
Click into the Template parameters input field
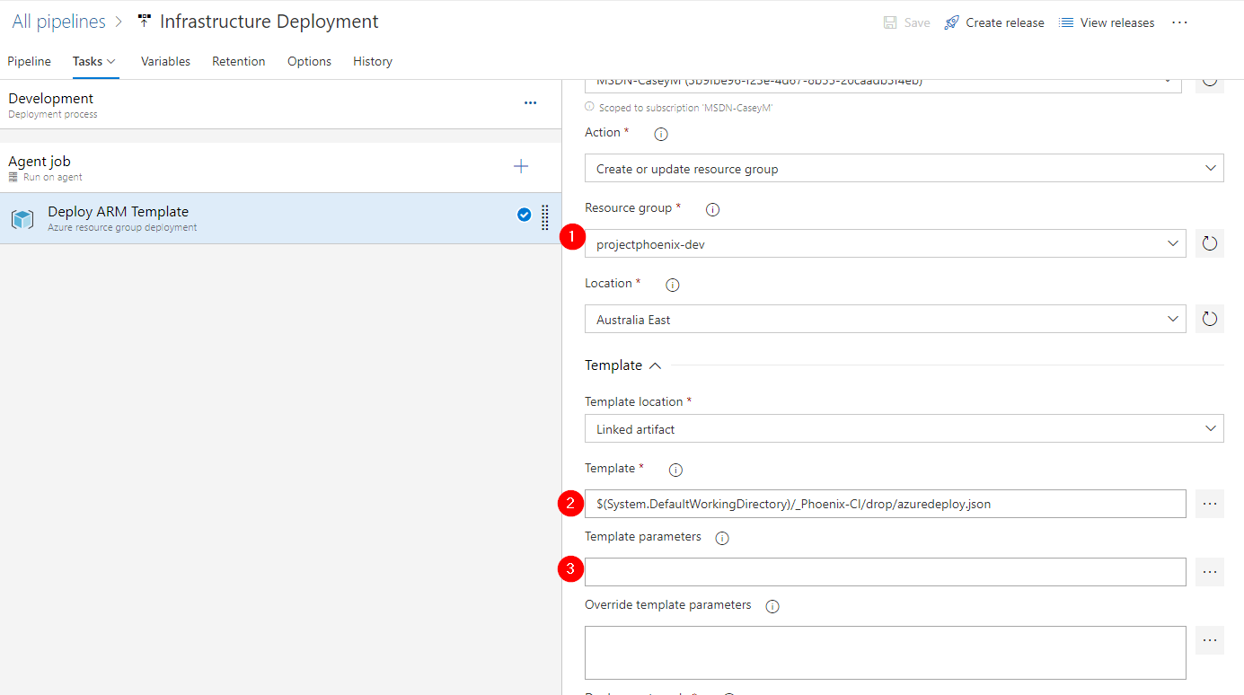885,572
